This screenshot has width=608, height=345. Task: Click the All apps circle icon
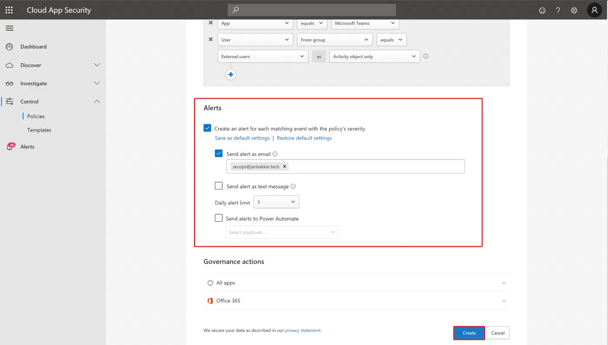click(210, 283)
